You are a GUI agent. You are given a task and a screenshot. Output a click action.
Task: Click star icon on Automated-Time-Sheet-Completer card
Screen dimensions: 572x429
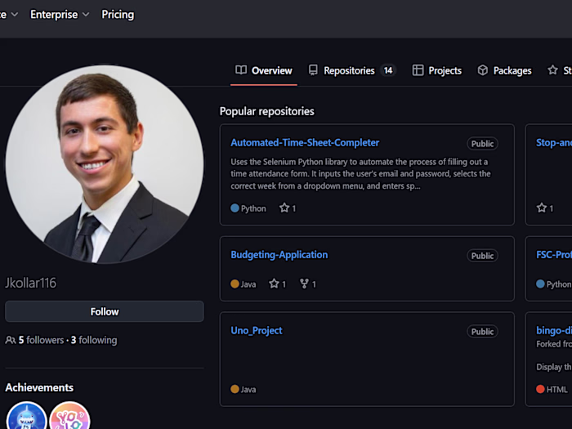284,208
